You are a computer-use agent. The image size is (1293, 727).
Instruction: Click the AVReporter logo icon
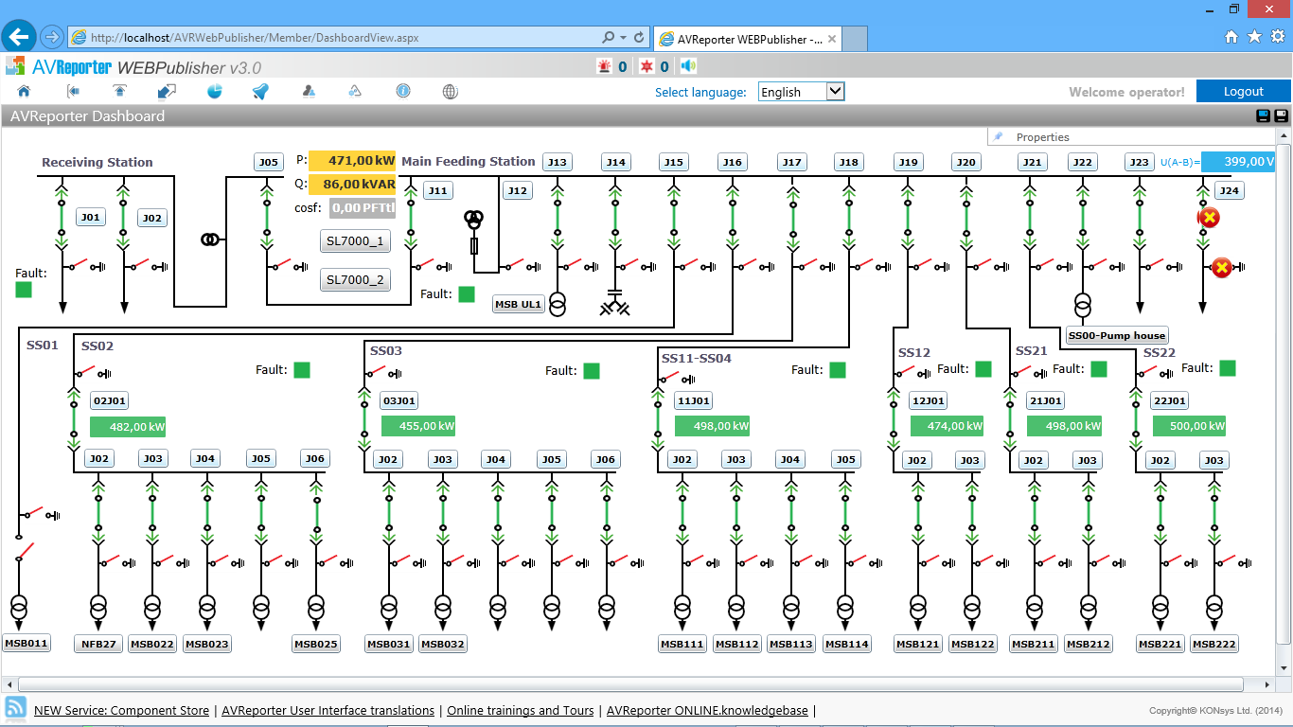pos(16,66)
